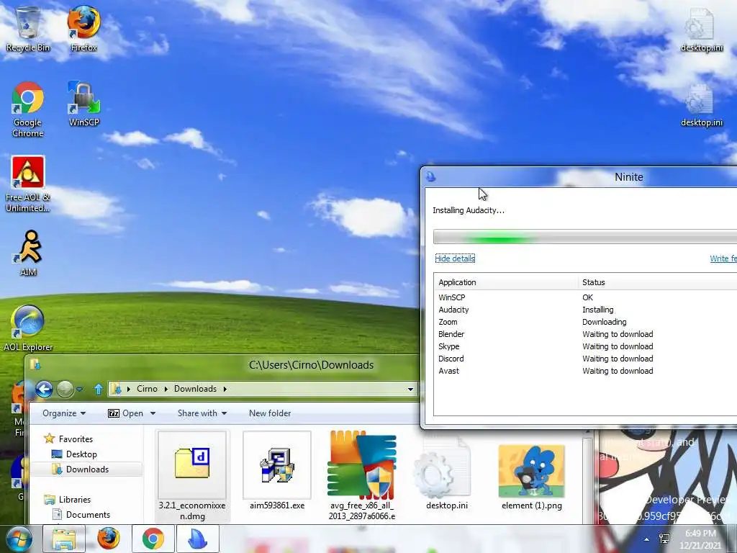Select the WinSCP desktop shortcut
737x553 pixels.
click(83, 104)
